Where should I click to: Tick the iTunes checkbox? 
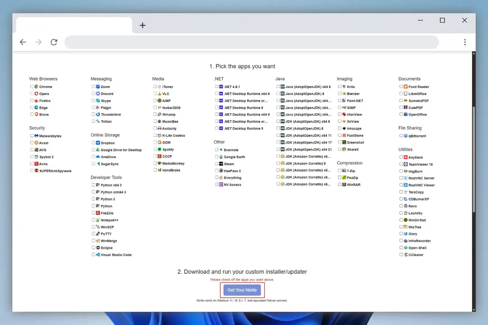point(155,87)
